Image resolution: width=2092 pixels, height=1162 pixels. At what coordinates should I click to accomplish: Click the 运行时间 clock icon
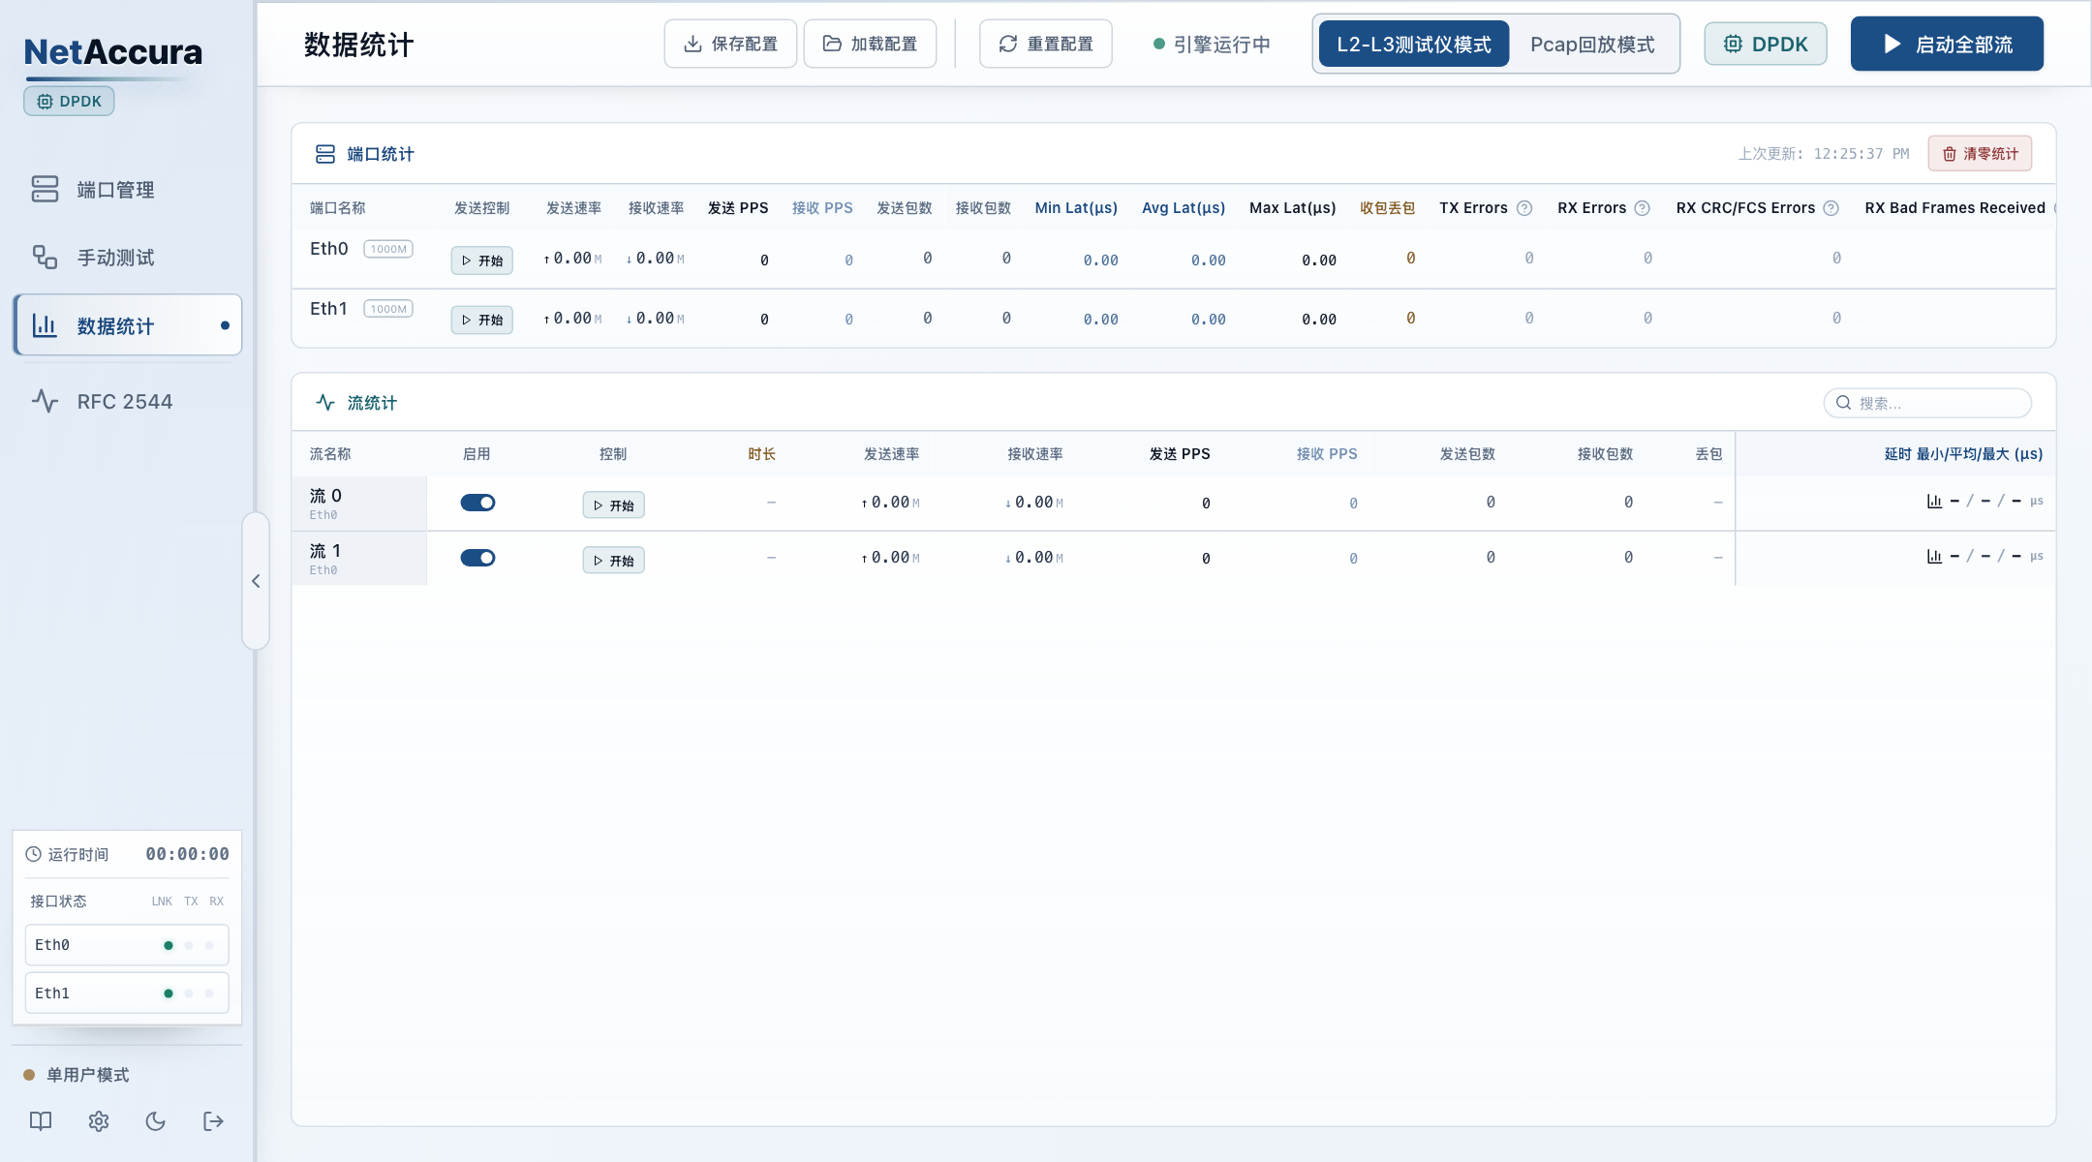click(34, 854)
